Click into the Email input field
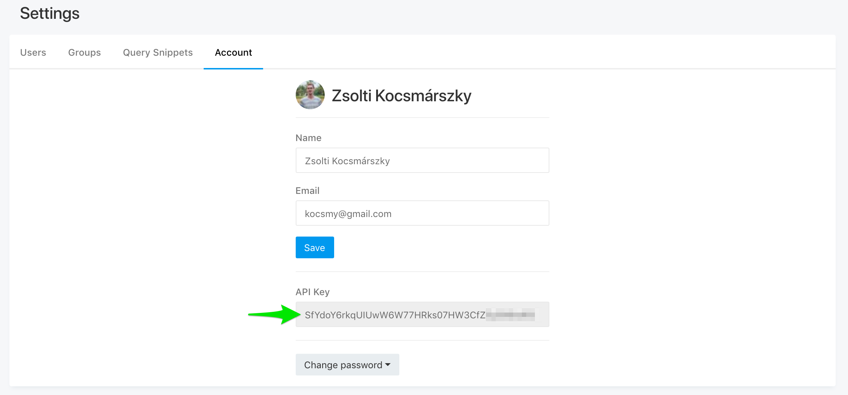Image resolution: width=848 pixels, height=395 pixels. pyautogui.click(x=422, y=213)
